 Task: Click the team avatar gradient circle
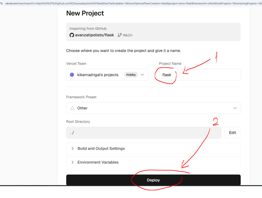pos(72,75)
